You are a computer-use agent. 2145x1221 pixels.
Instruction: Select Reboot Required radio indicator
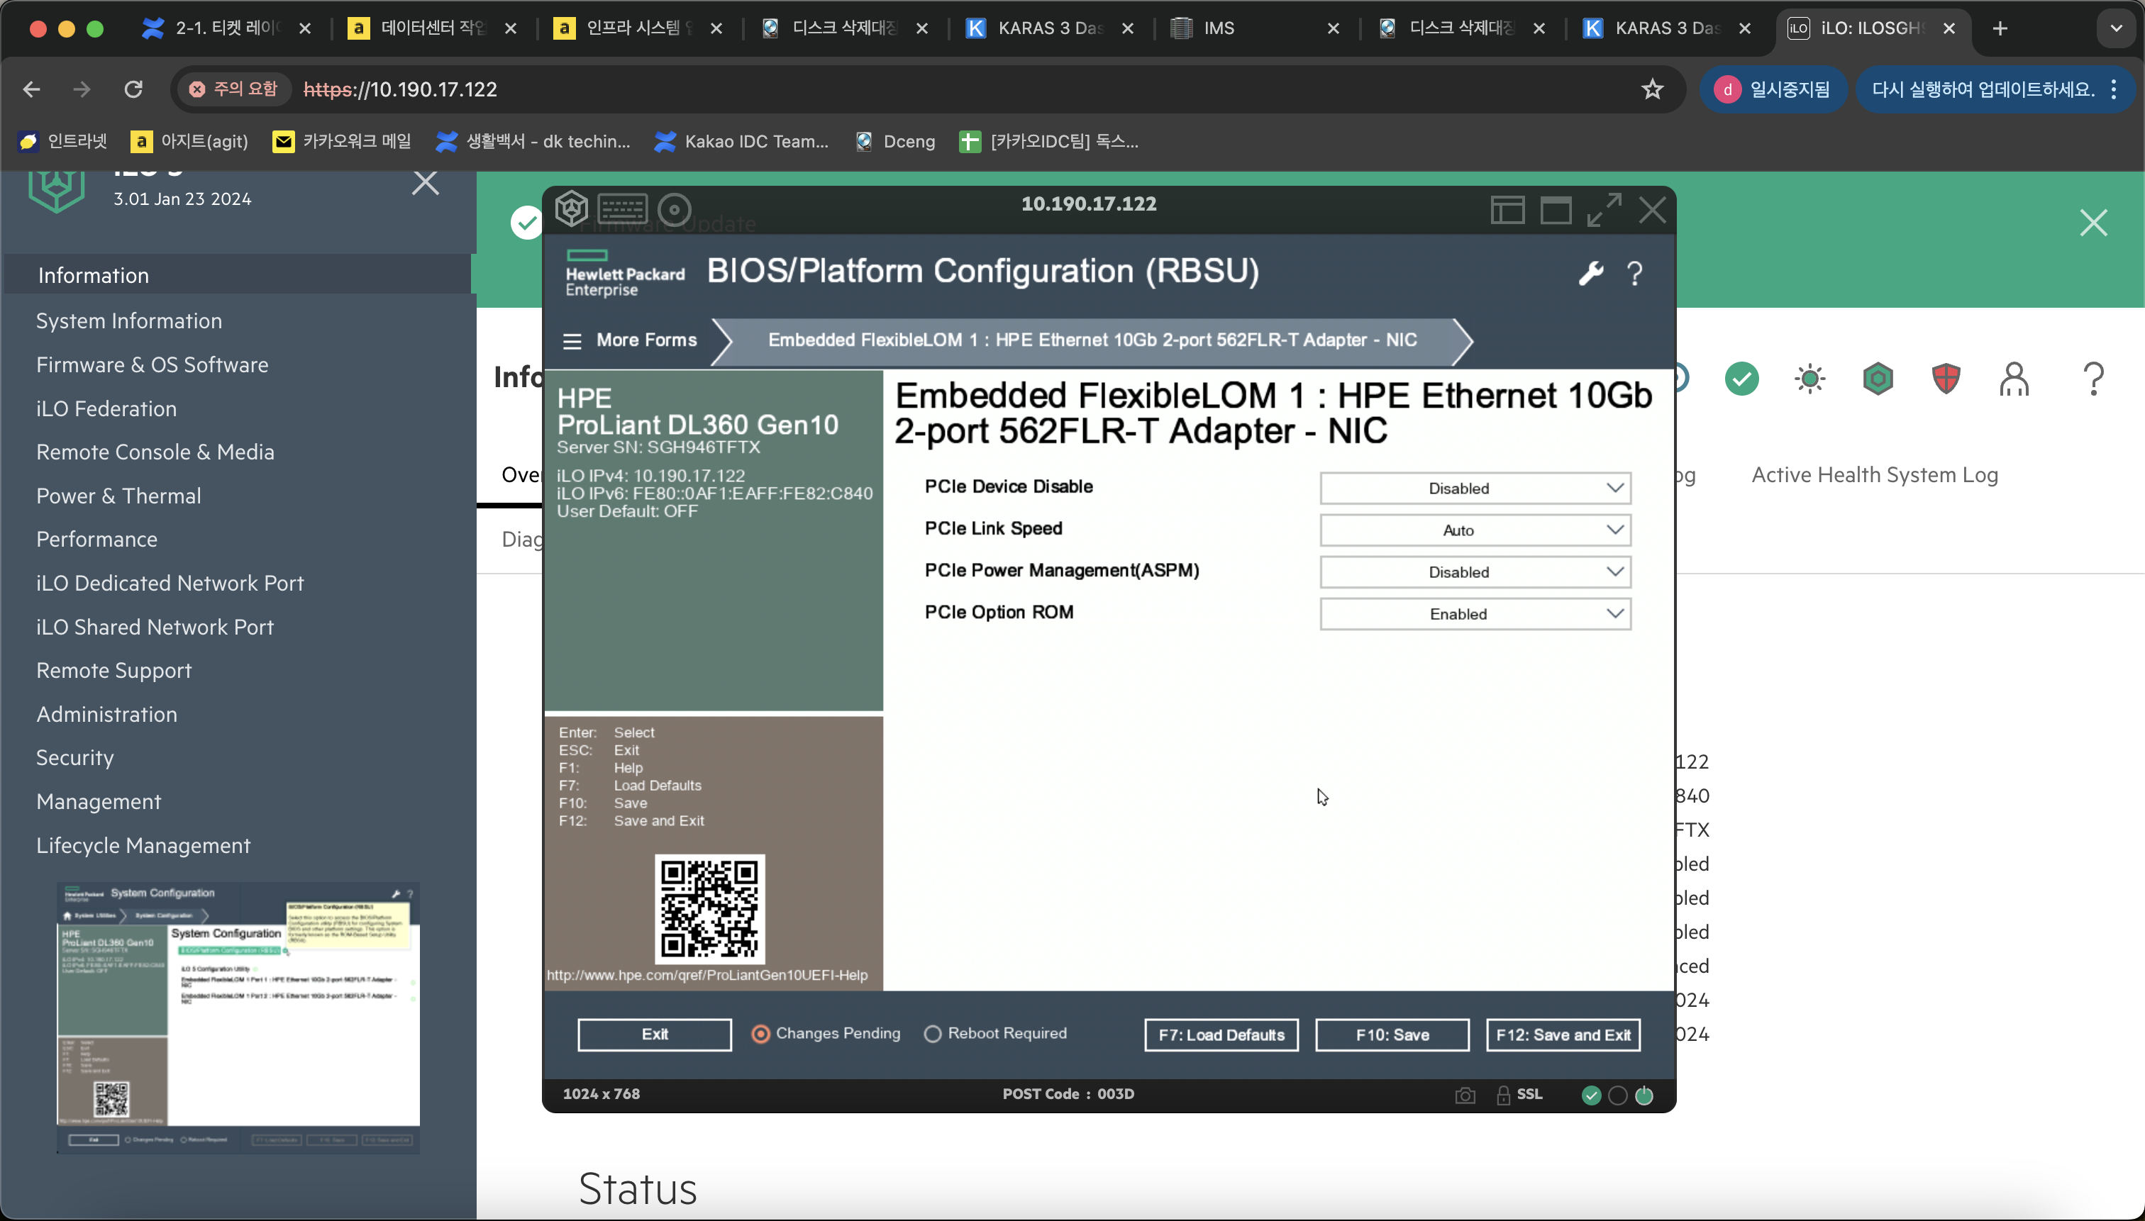pos(932,1034)
